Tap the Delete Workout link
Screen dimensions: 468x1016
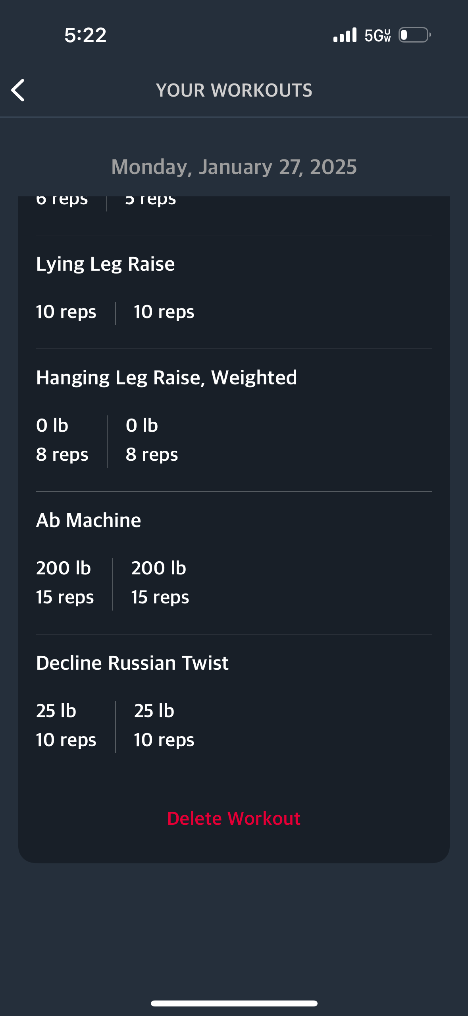click(x=234, y=818)
